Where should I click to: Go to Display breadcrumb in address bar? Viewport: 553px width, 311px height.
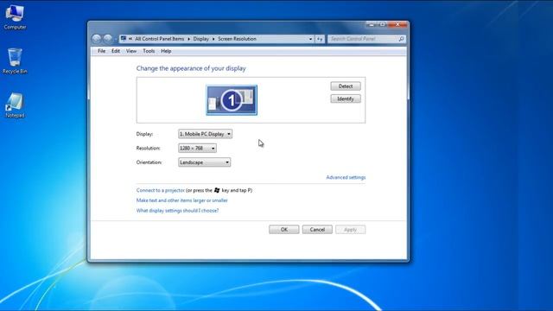[201, 39]
